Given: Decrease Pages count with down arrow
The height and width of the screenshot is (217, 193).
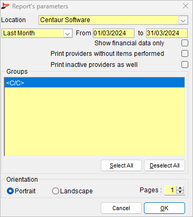Looking at the screenshot, I should coord(180,192).
